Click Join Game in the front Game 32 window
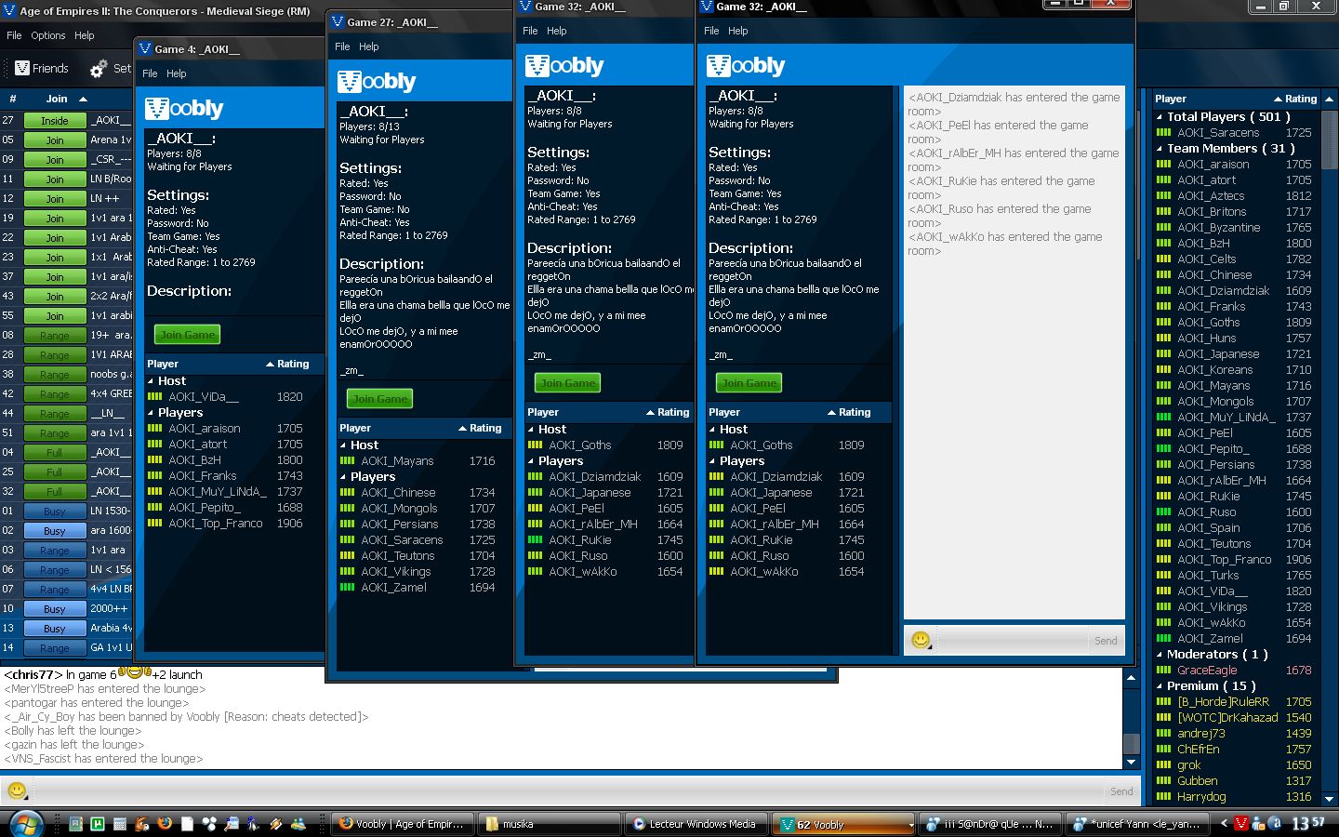 pyautogui.click(x=749, y=383)
